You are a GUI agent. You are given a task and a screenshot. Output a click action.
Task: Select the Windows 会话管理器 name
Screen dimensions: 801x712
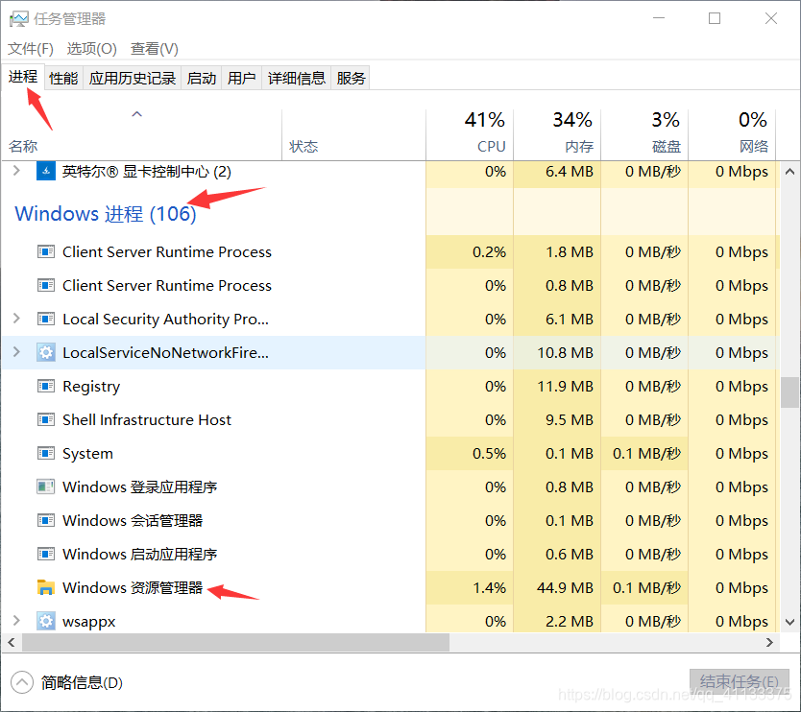pos(133,521)
